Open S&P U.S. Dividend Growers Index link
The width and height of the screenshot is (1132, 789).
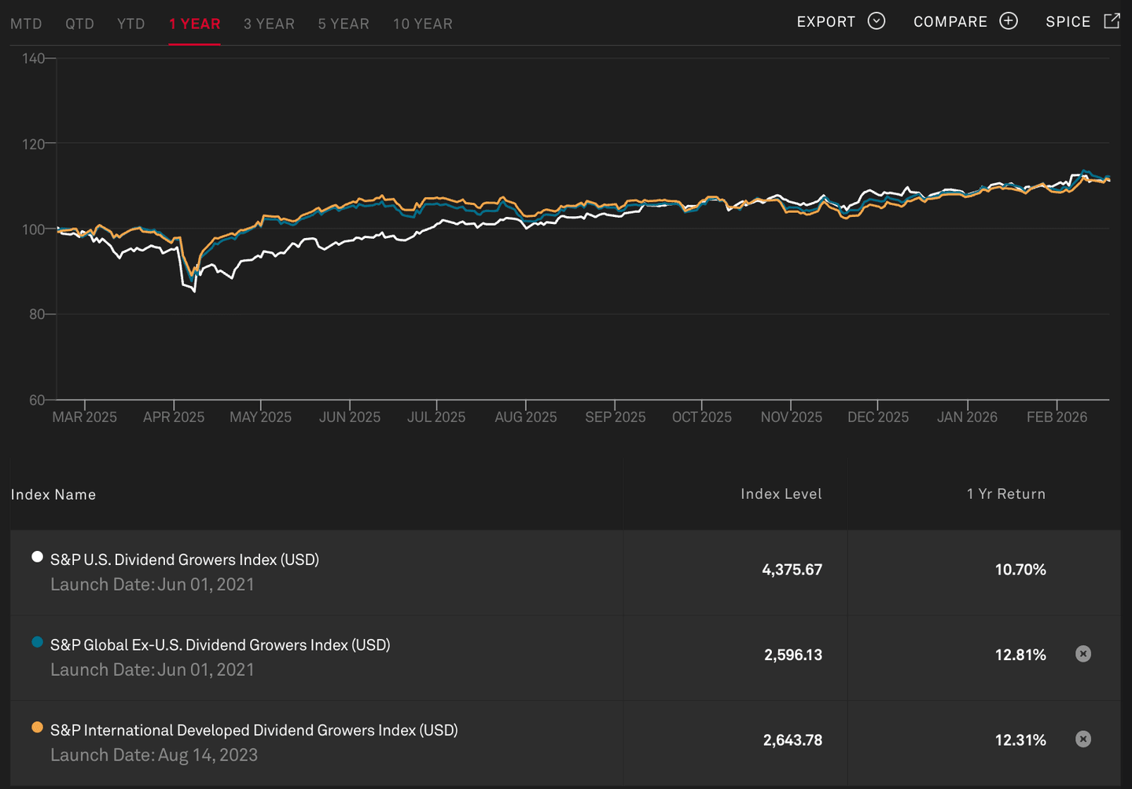click(185, 560)
